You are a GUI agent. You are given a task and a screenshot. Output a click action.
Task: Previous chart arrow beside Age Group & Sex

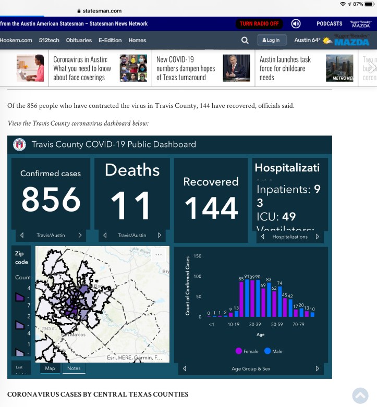point(185,368)
